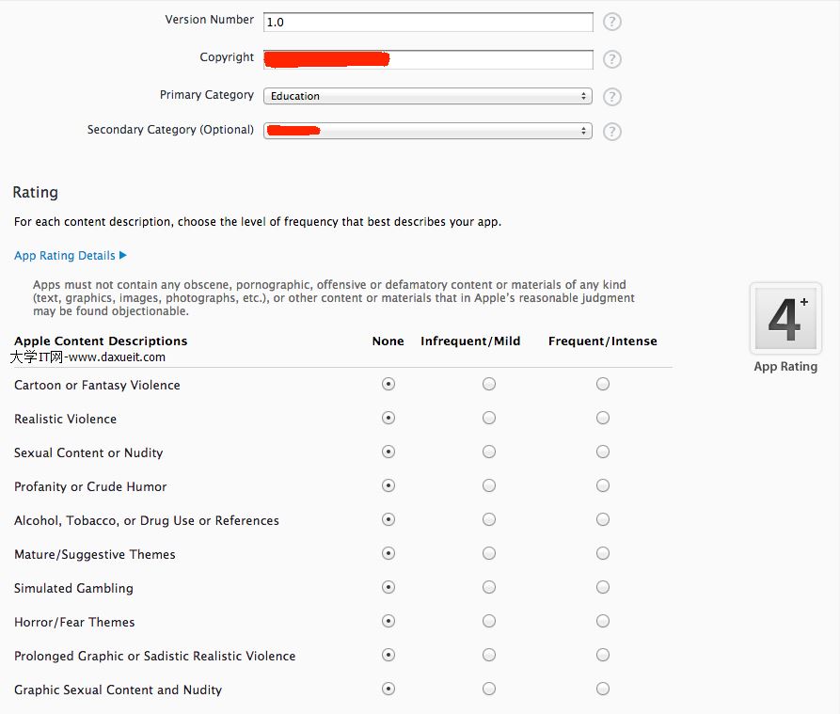Screen dimensions: 840x714
Task: Select None for Sexual Content or Nudity
Action: pyautogui.click(x=388, y=452)
